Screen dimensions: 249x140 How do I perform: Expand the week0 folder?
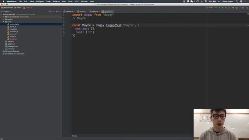click(4, 19)
